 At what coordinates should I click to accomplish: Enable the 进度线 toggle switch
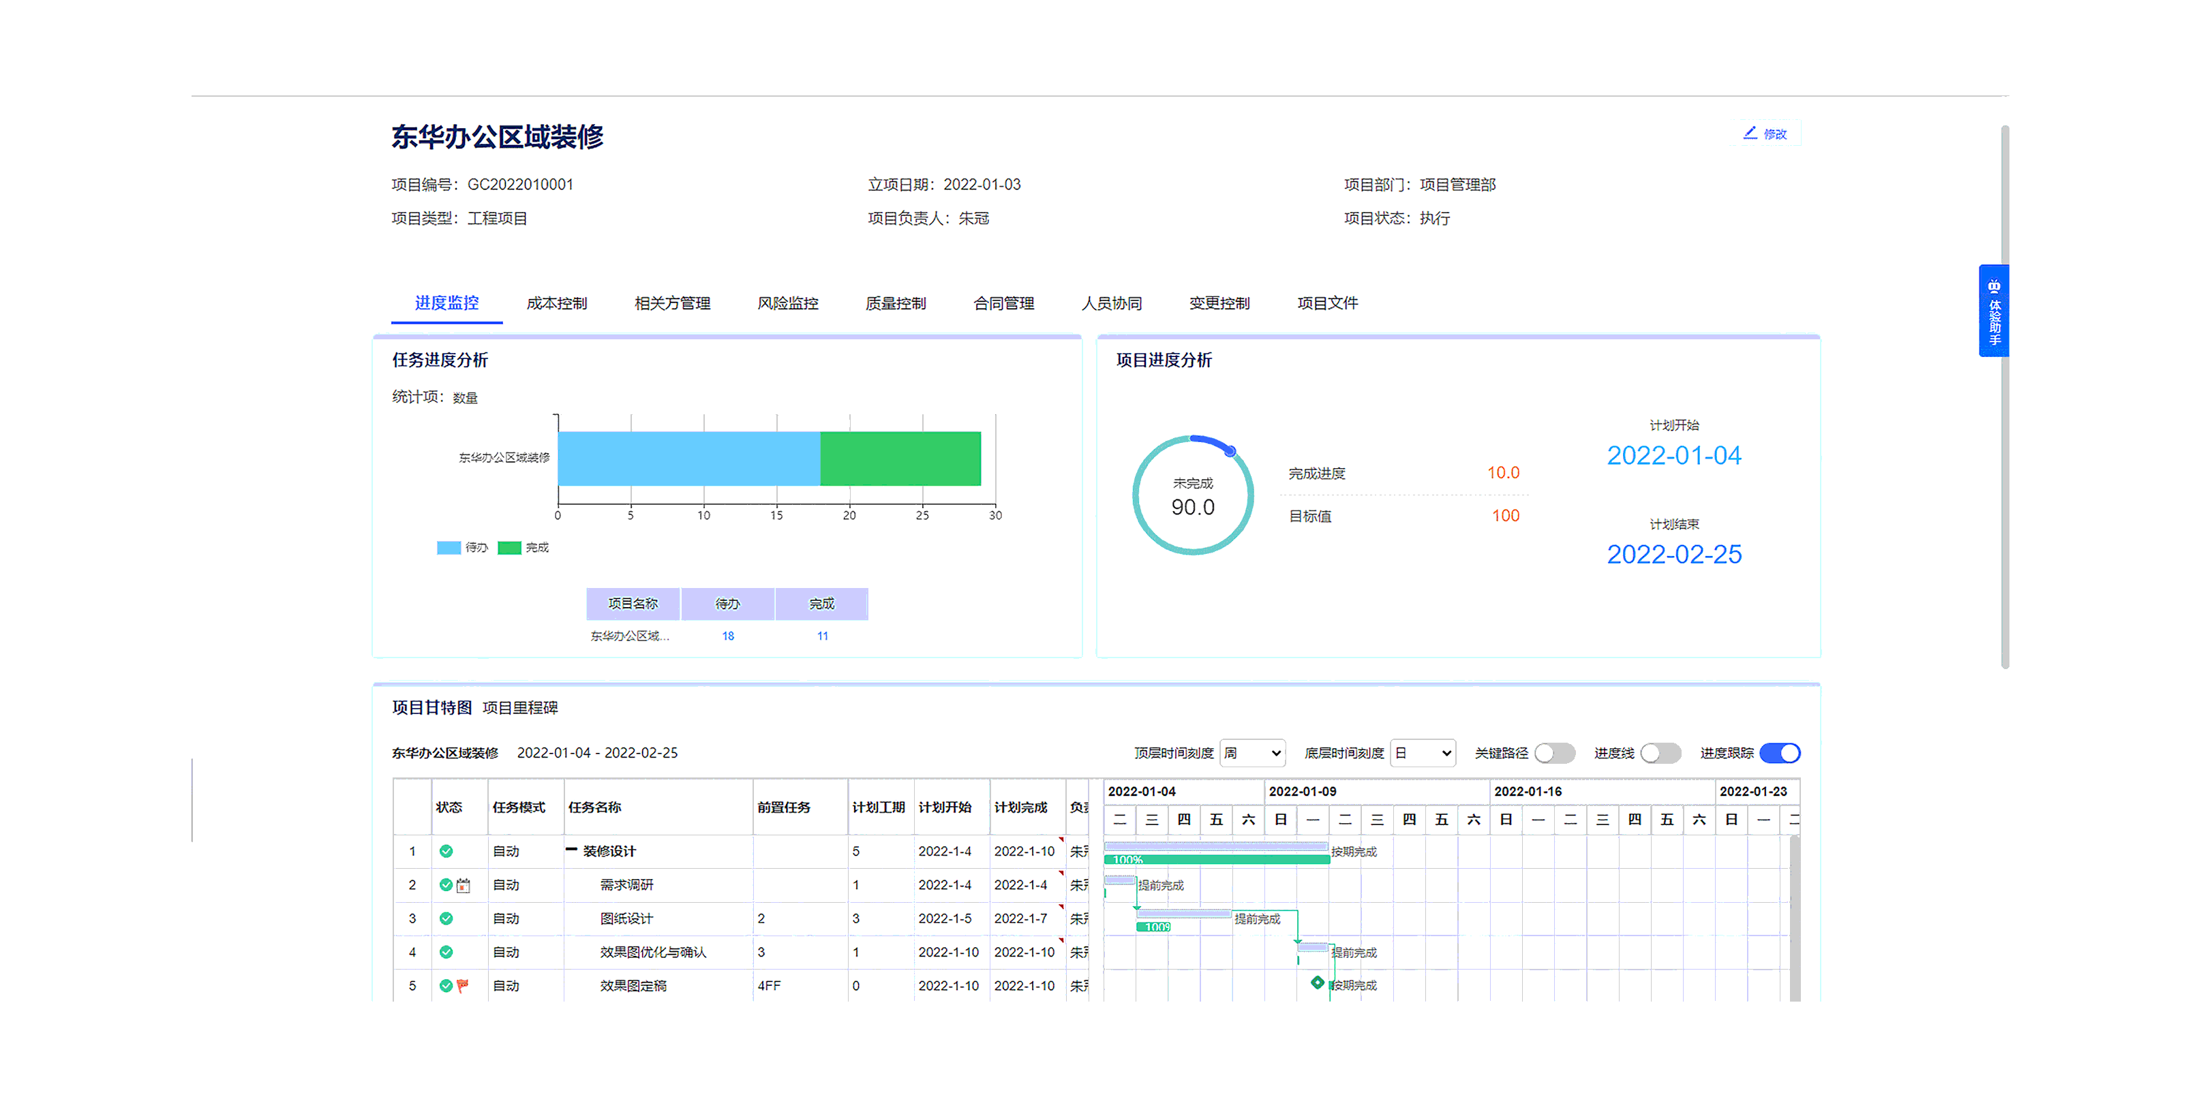coord(1660,753)
